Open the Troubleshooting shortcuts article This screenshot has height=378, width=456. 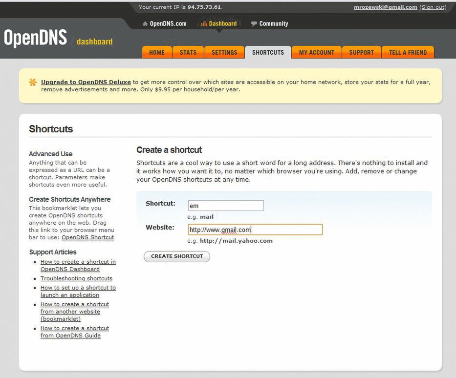coord(76,278)
